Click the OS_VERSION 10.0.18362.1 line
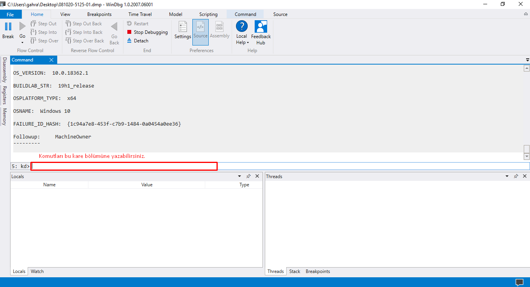This screenshot has height=287, width=530. point(51,73)
